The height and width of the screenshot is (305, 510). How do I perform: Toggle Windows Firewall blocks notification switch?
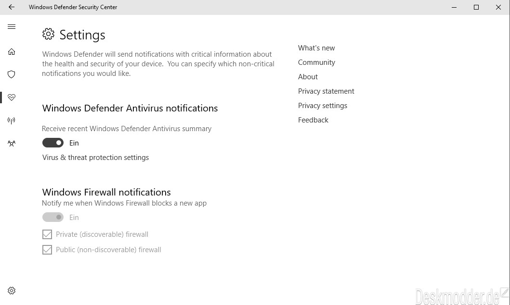53,217
